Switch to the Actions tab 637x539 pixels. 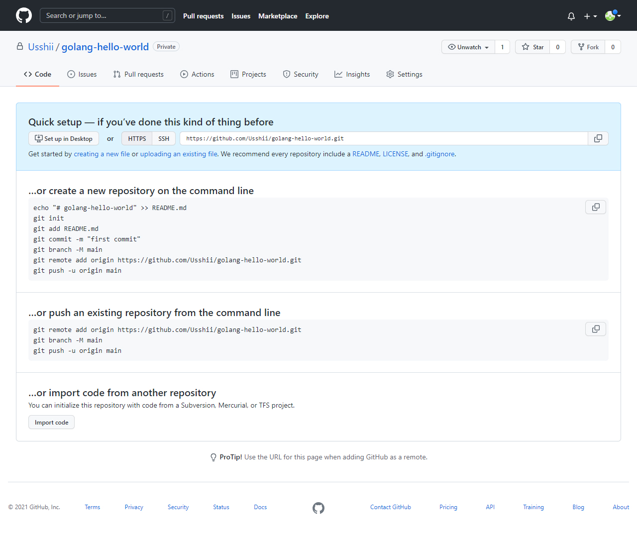[x=197, y=74]
